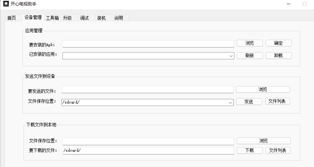Open 文件列表 next to 下载 button
314x167 pixels.
click(278, 150)
